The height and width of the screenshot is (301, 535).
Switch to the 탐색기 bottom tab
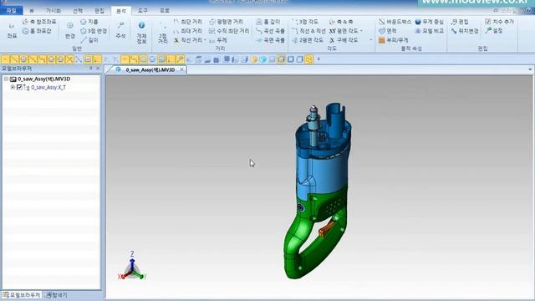click(56, 295)
